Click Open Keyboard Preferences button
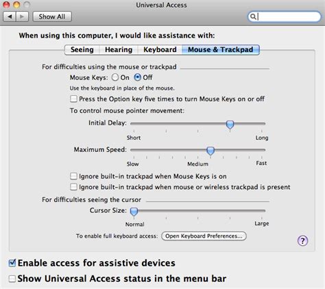 (204, 236)
